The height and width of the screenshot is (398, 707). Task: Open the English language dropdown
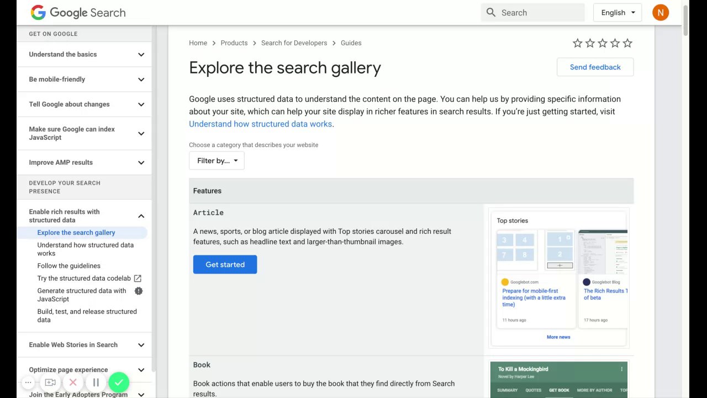(x=617, y=12)
